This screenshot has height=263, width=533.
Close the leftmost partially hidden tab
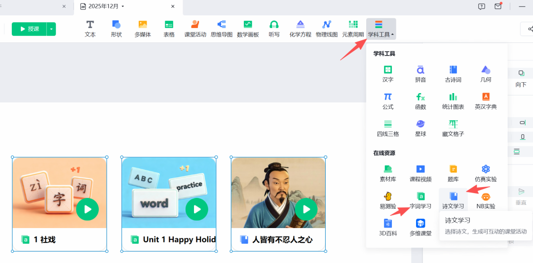tap(64, 6)
